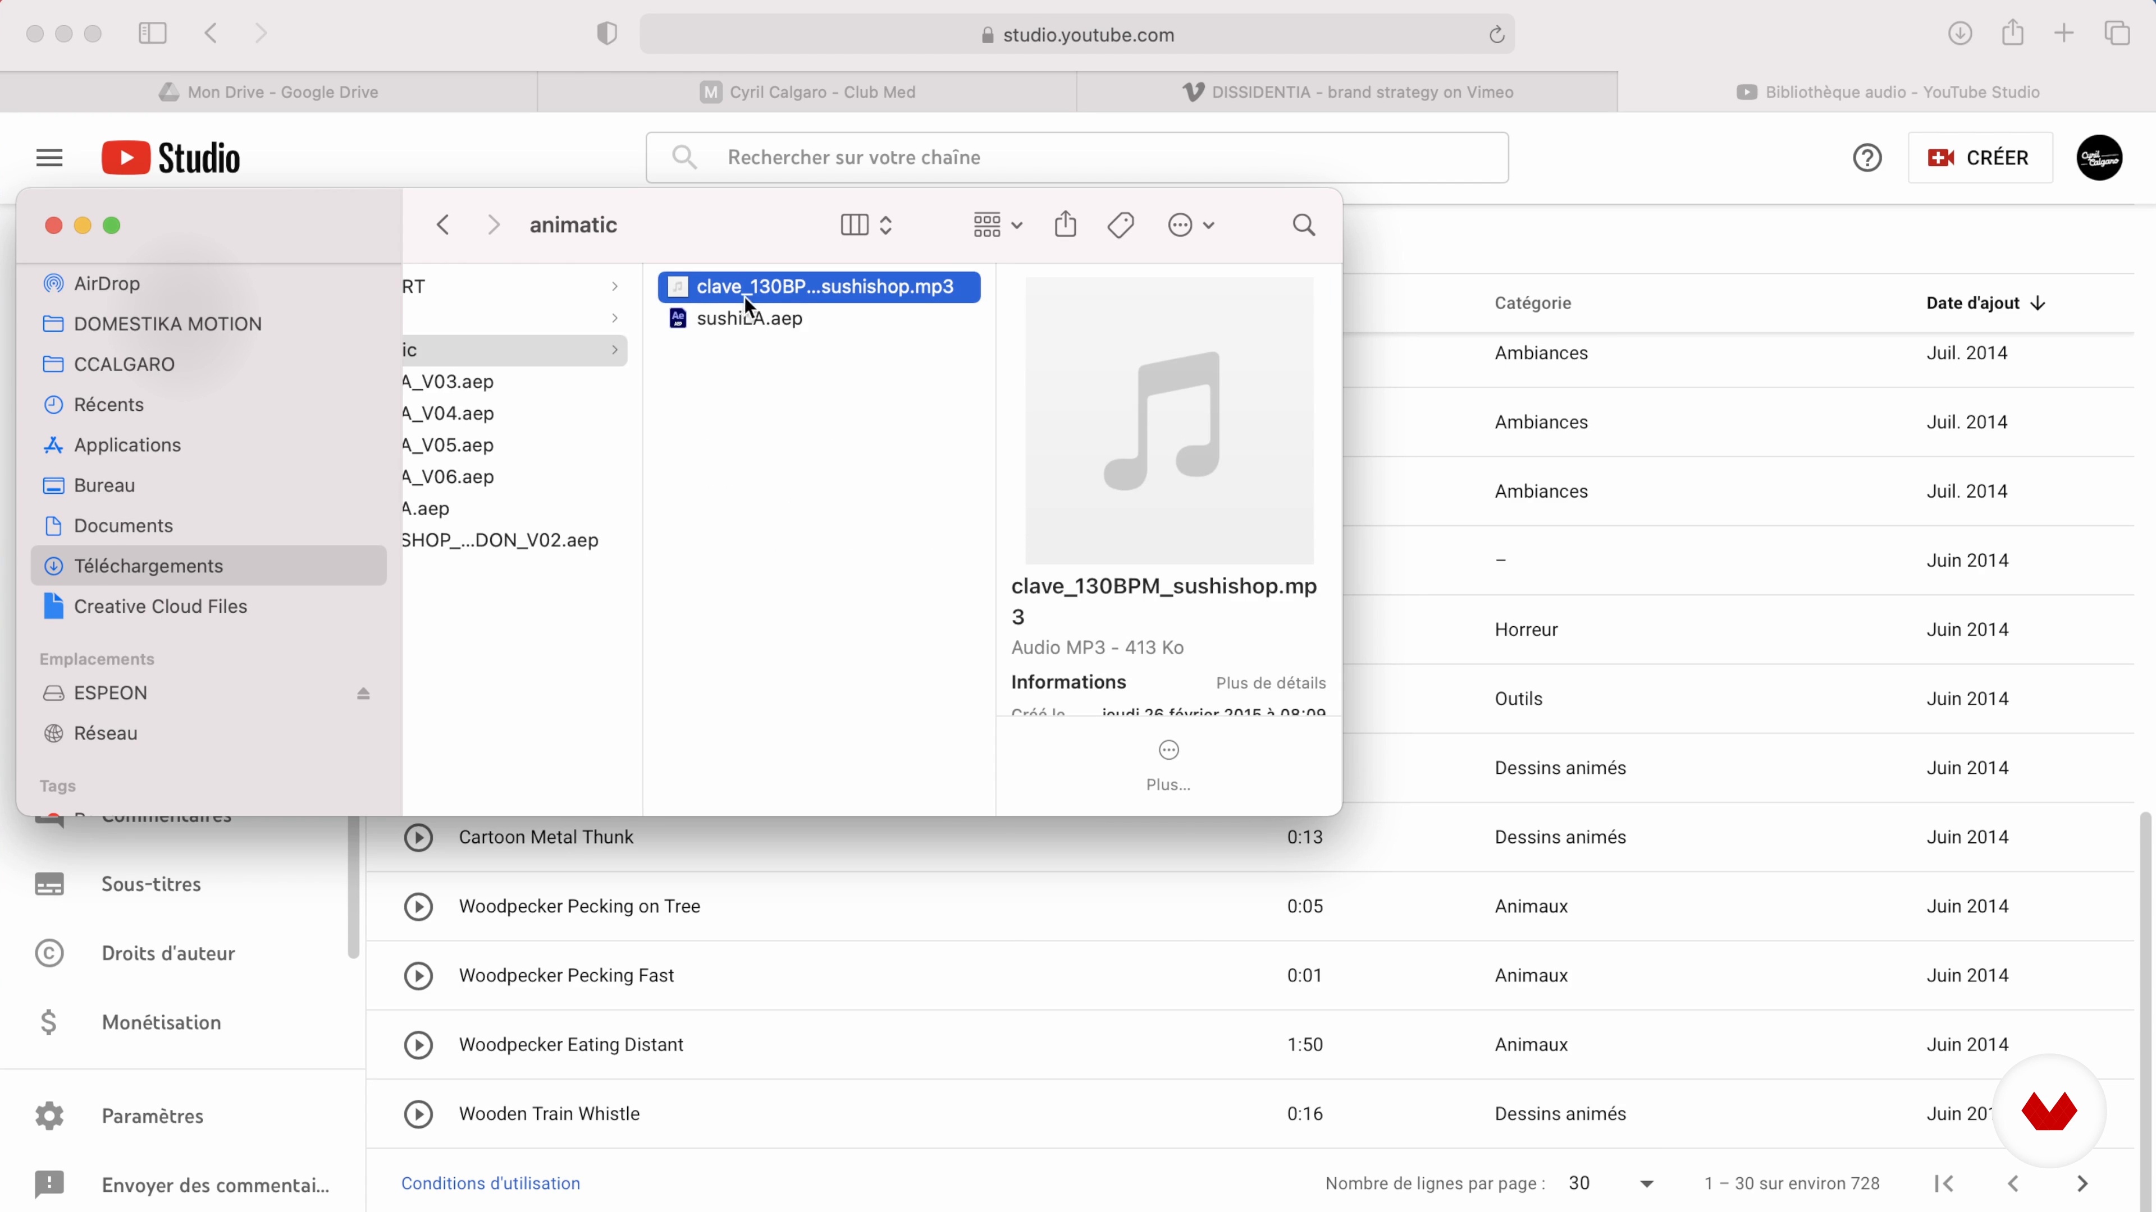This screenshot has width=2156, height=1212.
Task: Go to first page of results
Action: coord(1944,1183)
